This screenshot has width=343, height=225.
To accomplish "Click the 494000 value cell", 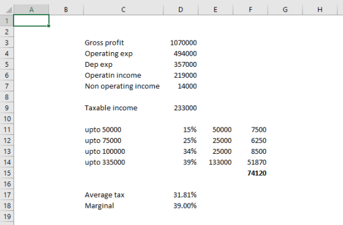I will [x=181, y=53].
